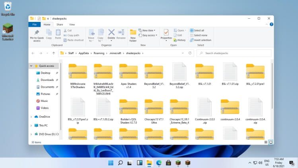Click the Paste shortcut command
This screenshot has width=298, height=168.
74,40
